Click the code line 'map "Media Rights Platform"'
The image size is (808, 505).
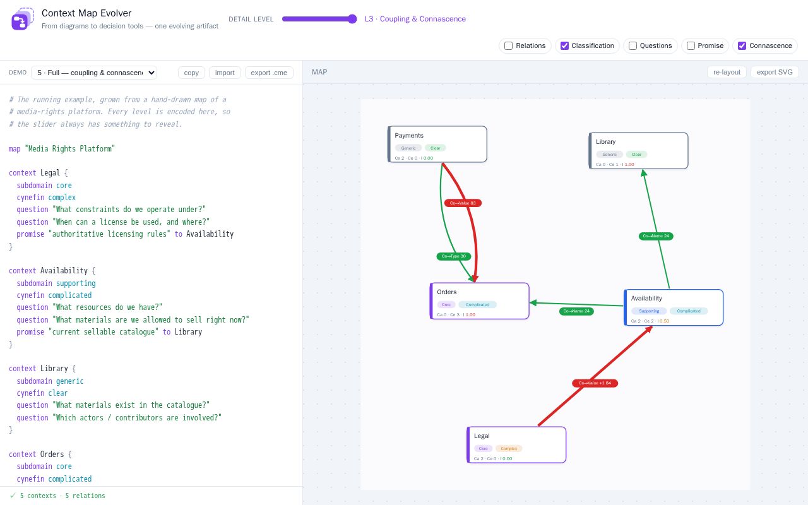(62, 149)
